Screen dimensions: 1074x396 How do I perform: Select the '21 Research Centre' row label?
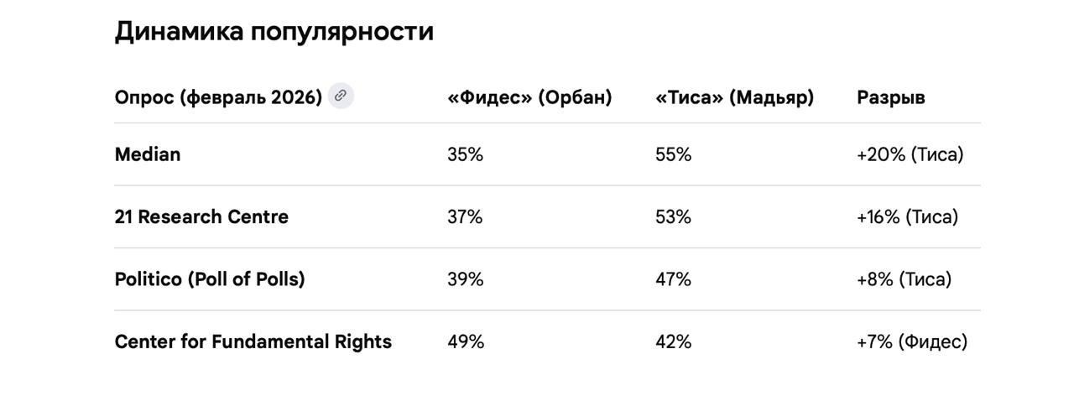(x=201, y=216)
